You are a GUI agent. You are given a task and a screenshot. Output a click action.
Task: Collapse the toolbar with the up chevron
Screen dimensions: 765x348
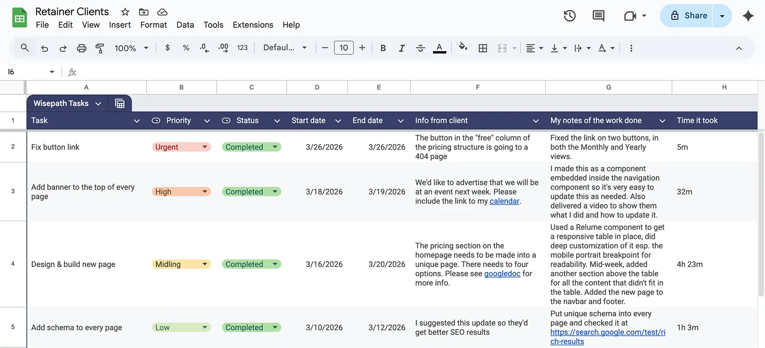pos(739,48)
